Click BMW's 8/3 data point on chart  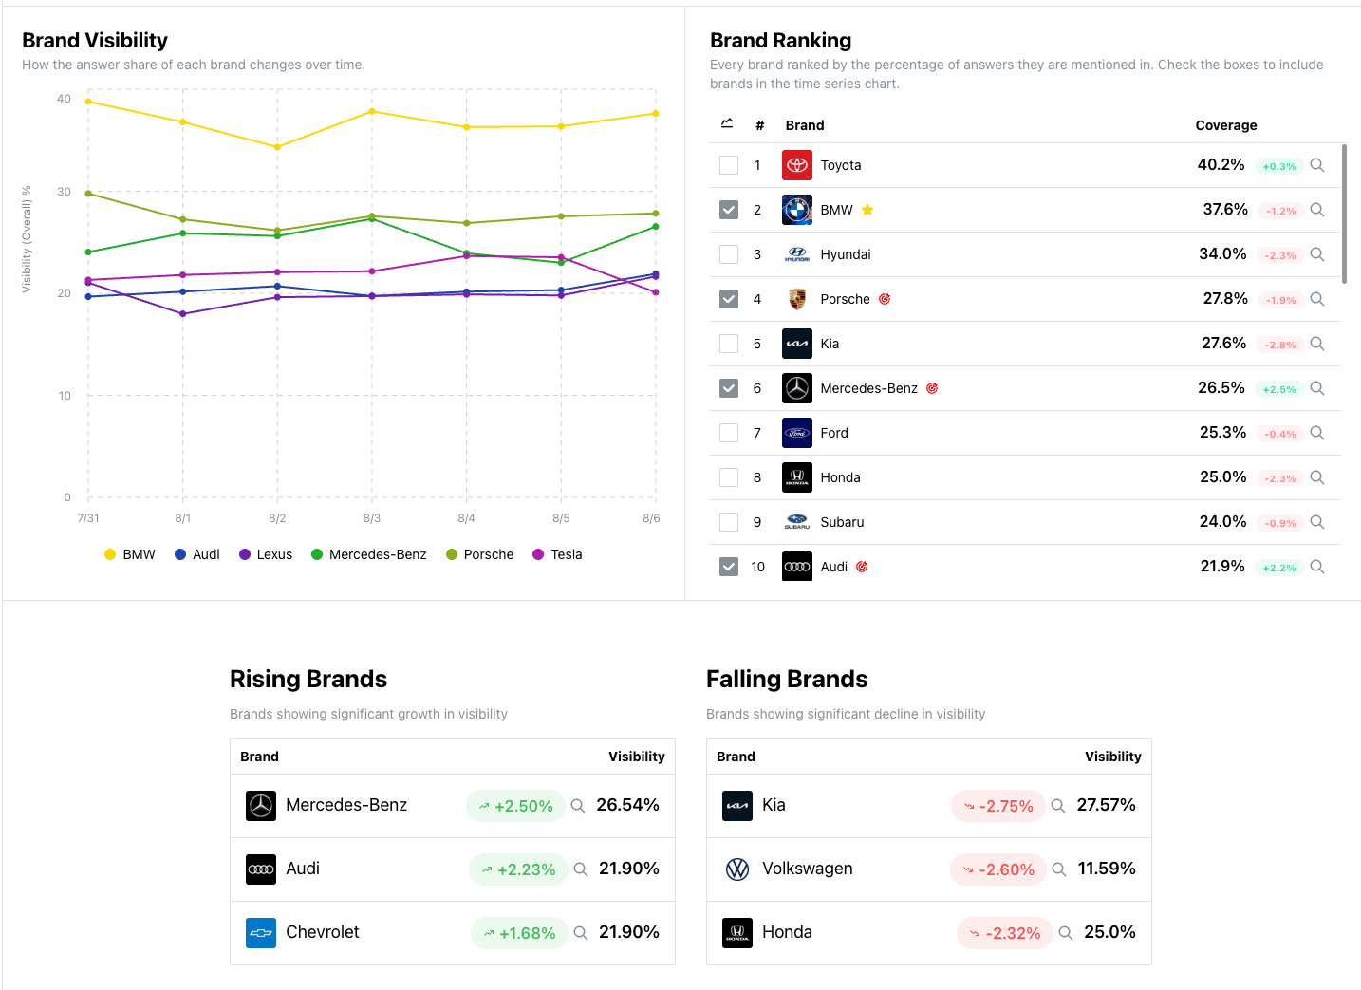(x=372, y=112)
